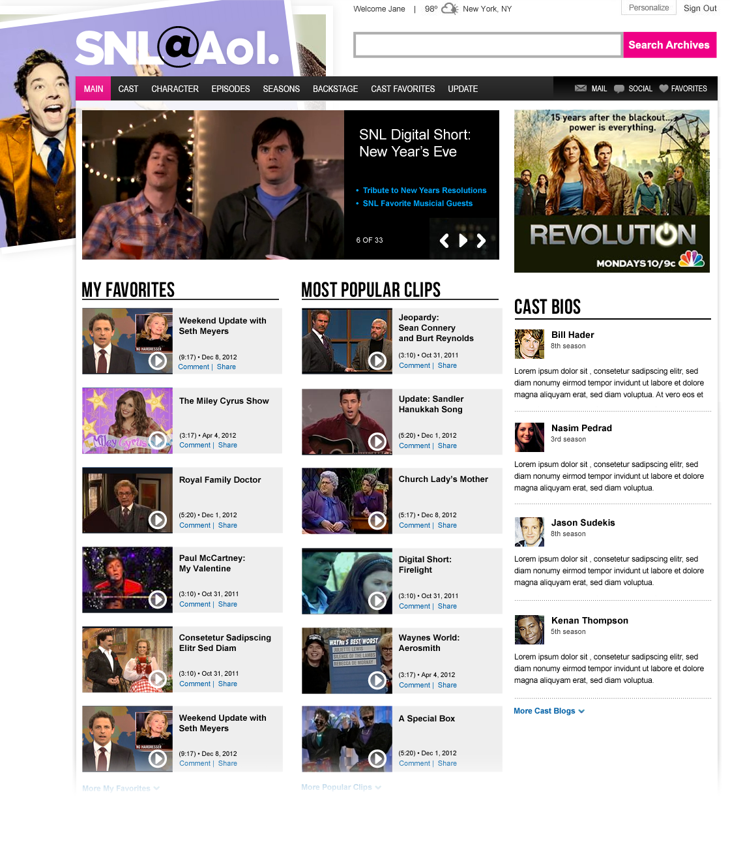Expand More My Favorites

click(121, 789)
